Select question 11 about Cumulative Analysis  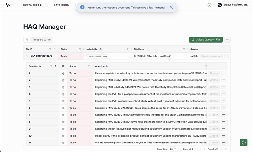[x=151, y=143]
